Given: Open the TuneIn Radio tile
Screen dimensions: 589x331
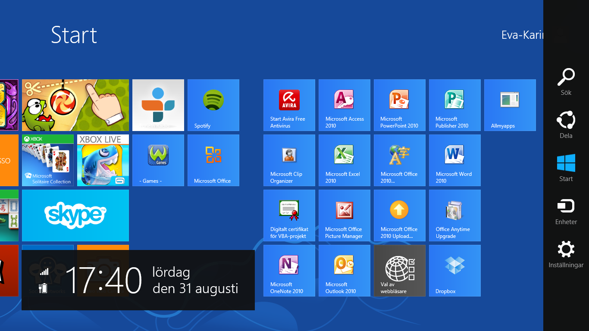Looking at the screenshot, I should pos(158,105).
